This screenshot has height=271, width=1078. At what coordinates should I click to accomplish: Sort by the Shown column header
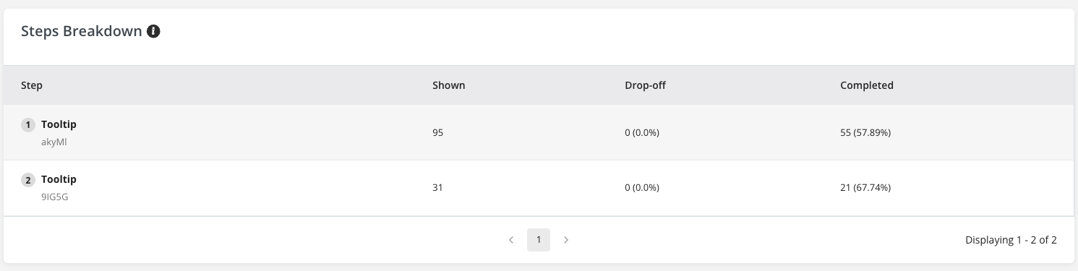point(448,85)
